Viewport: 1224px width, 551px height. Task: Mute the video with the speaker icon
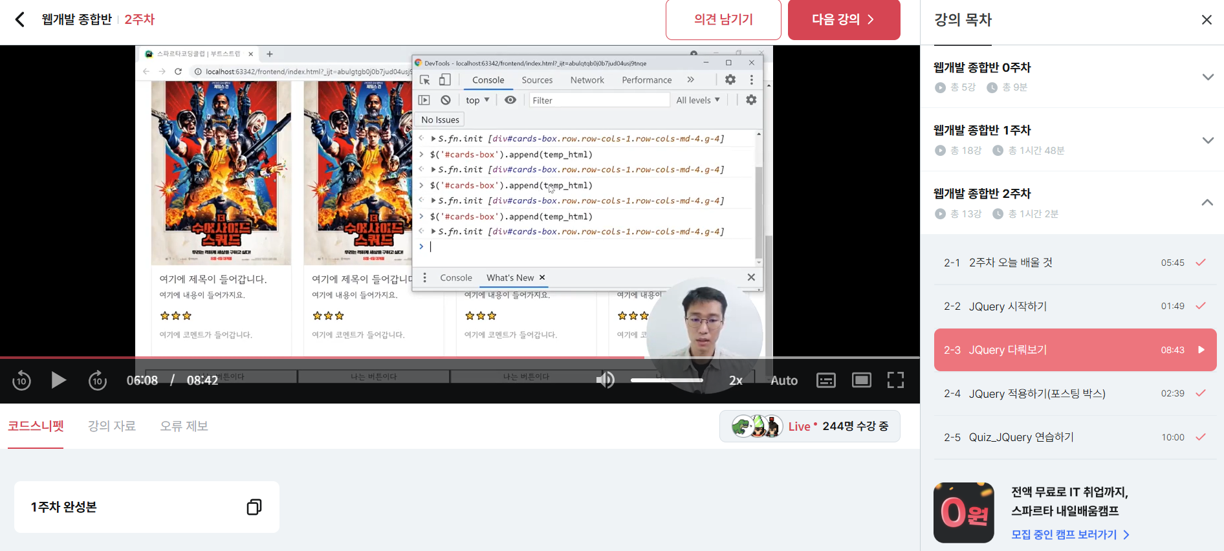[606, 380]
